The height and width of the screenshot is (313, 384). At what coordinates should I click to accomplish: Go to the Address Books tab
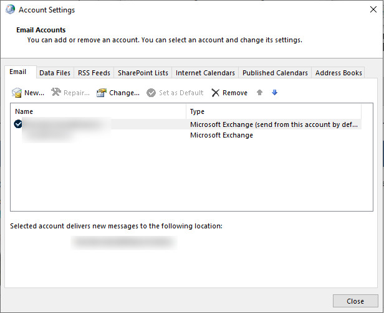click(x=338, y=73)
